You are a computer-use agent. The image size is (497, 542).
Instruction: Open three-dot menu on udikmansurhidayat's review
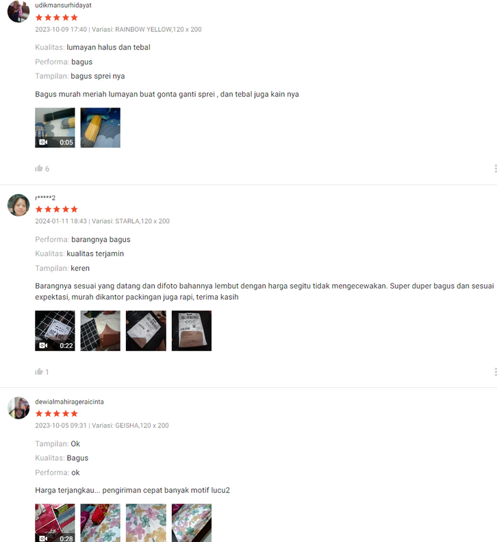coord(495,169)
